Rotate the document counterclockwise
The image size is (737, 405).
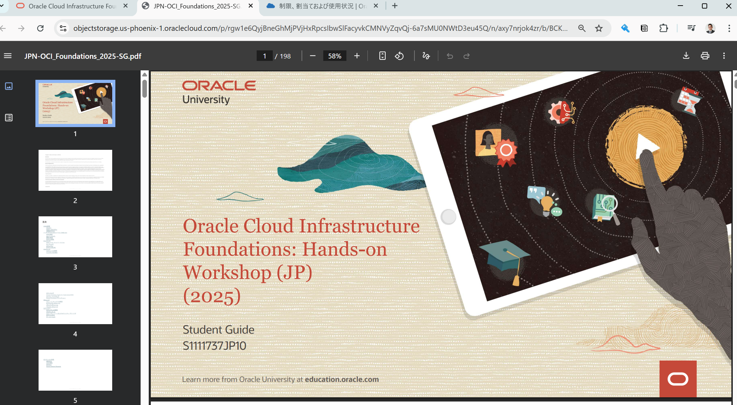[x=399, y=56]
